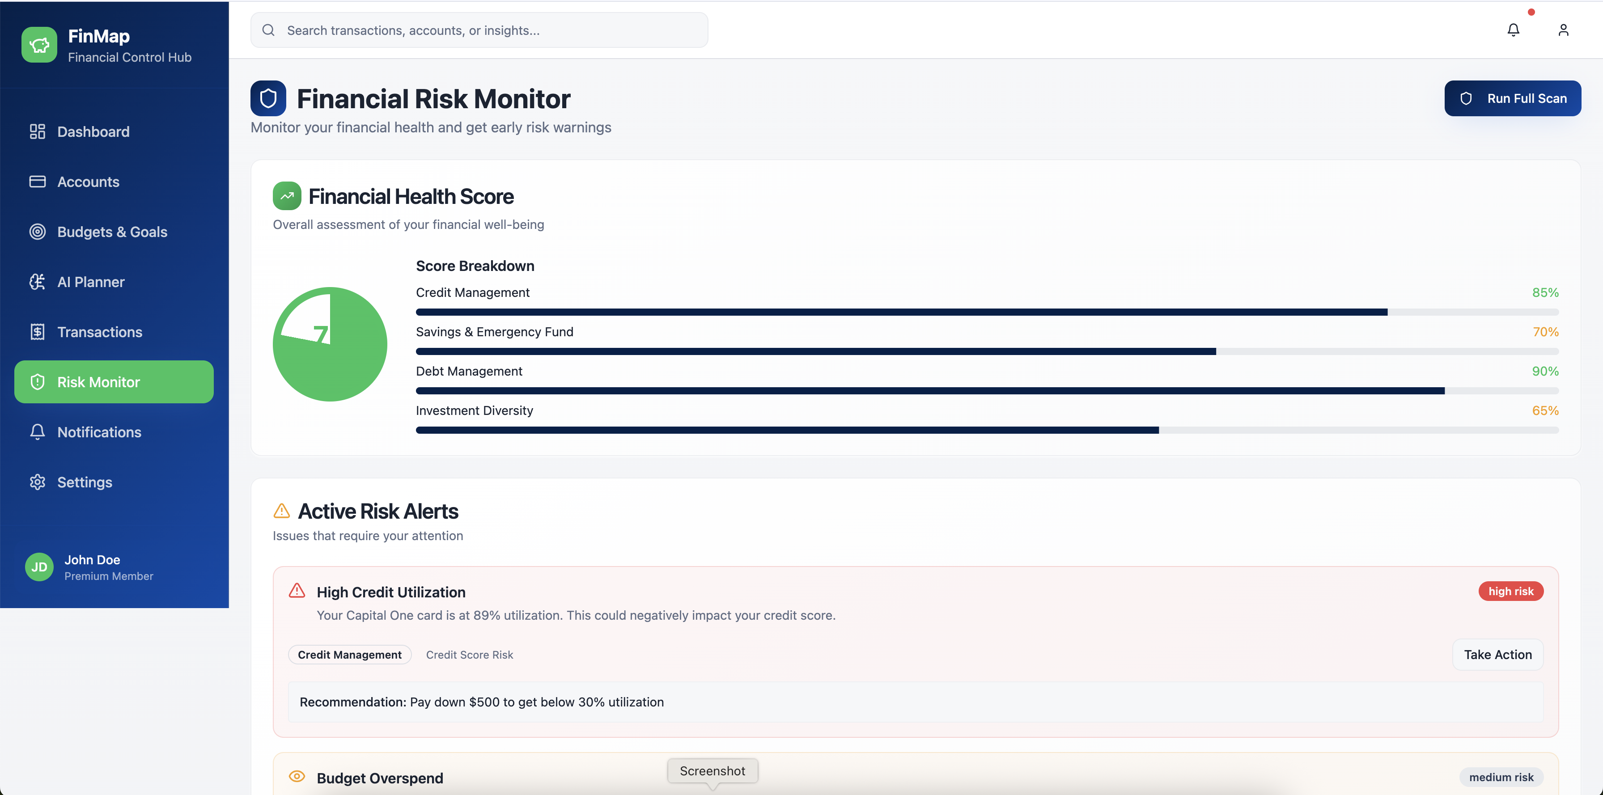Open the user profile icon in top bar
Image resolution: width=1603 pixels, height=795 pixels.
[1563, 30]
